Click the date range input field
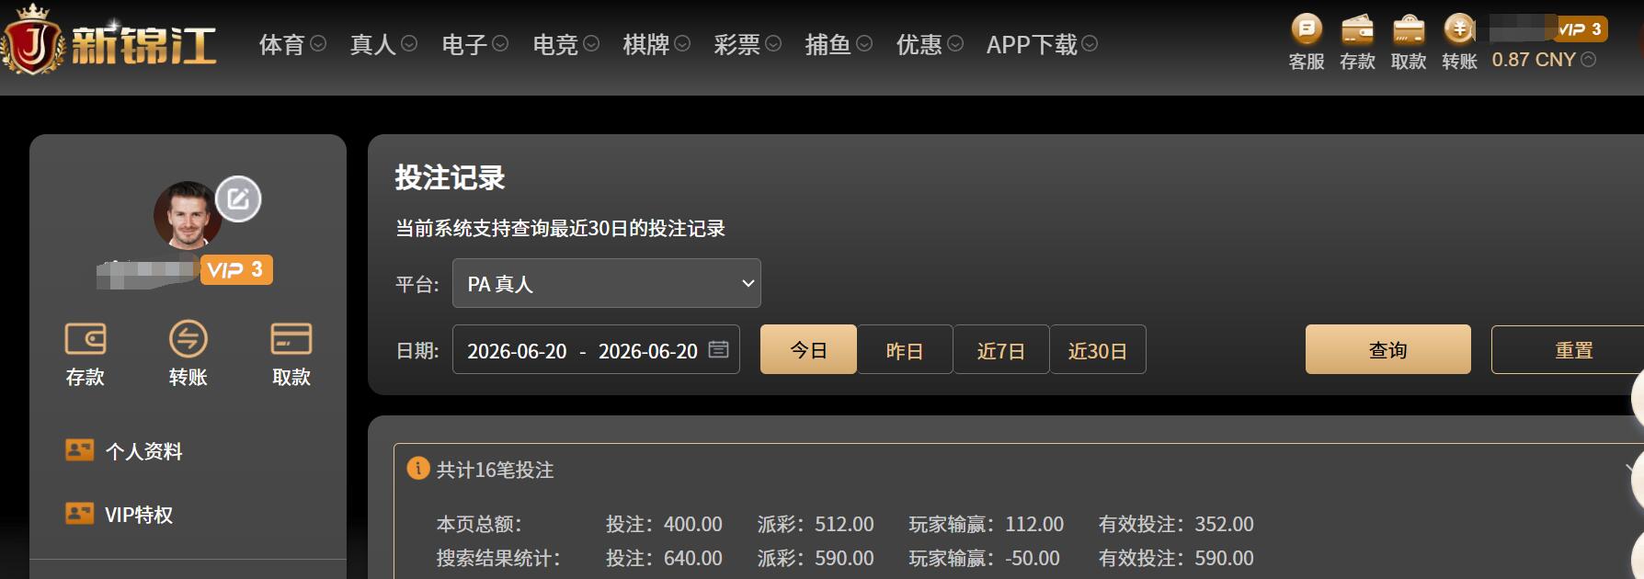This screenshot has height=579, width=1644. point(596,349)
